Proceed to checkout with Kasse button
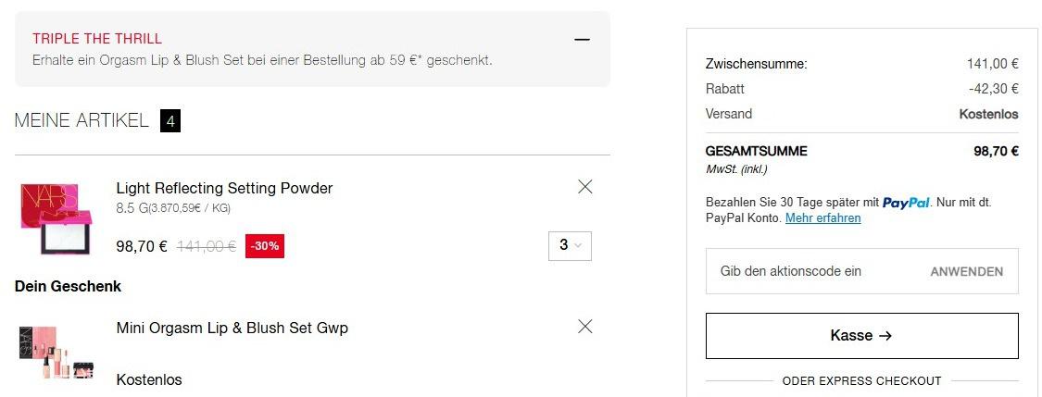The image size is (1042, 397). [862, 336]
